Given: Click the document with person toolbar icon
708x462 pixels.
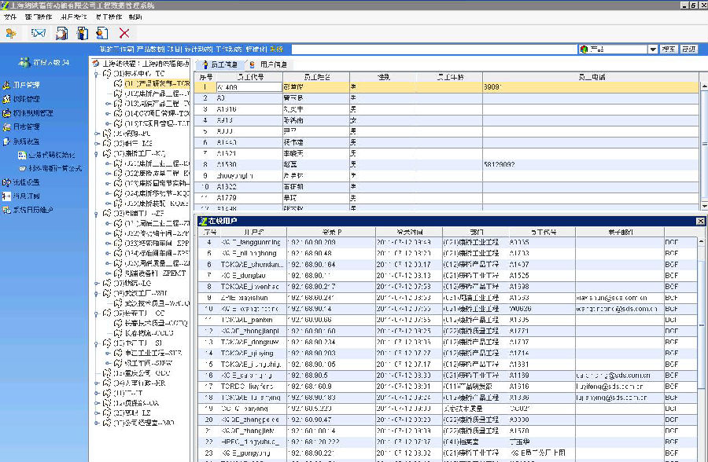Looking at the screenshot, I should coord(102,33).
